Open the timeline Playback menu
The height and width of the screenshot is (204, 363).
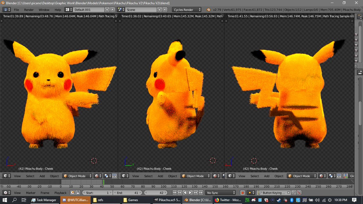pyautogui.click(x=60, y=193)
